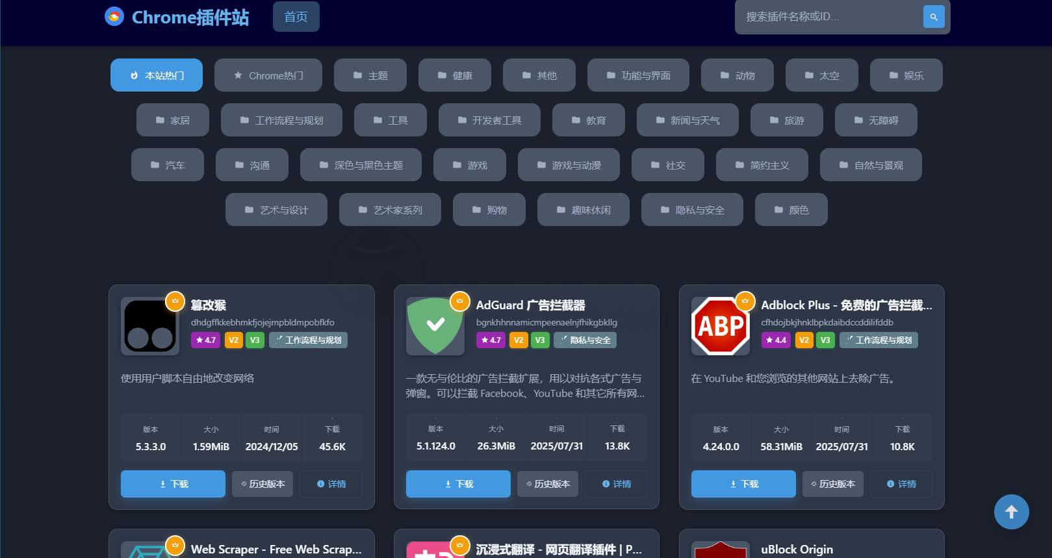
Task: Open the 深色与黑色主题 category
Action: pyautogui.click(x=361, y=165)
